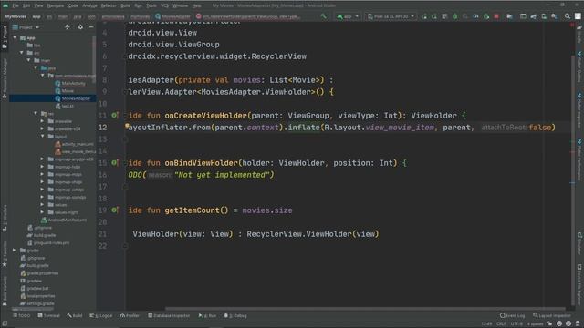
Task: Click override gutter icon on line 15
Action: coord(114,162)
